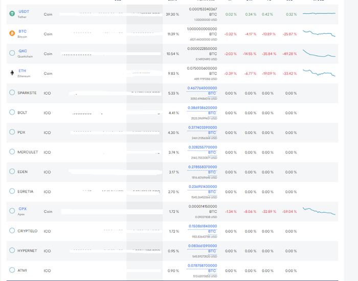Click the circle icon beside MERCULET
Image resolution: width=358 pixels, height=281 pixels.
pos(12,152)
